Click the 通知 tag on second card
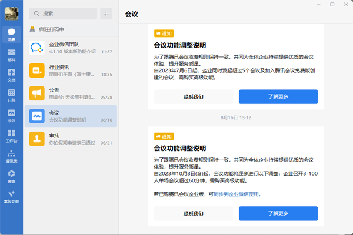 [164, 136]
